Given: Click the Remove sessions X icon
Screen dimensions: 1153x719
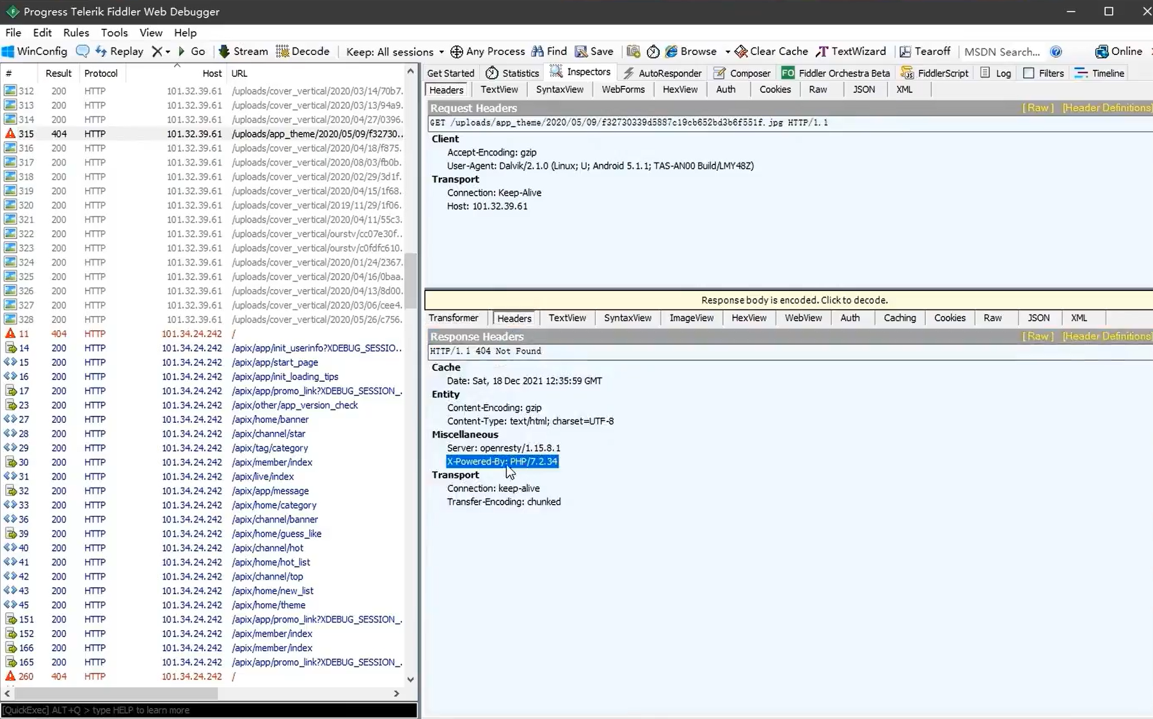Looking at the screenshot, I should coord(157,51).
